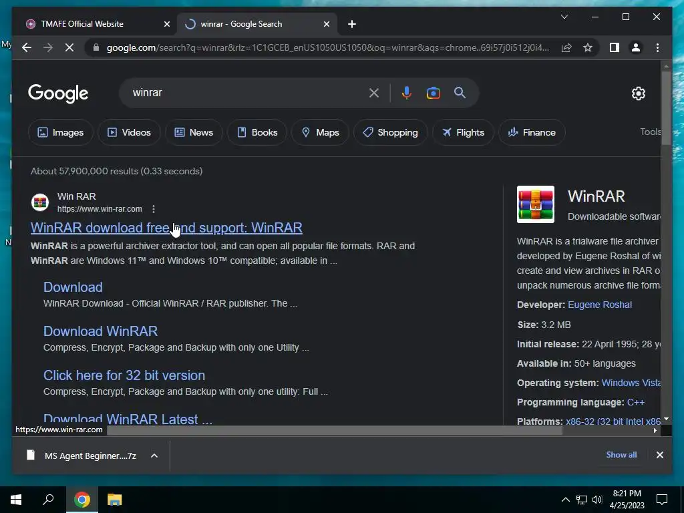
Task: Close the downloads bar
Action: 659,455
